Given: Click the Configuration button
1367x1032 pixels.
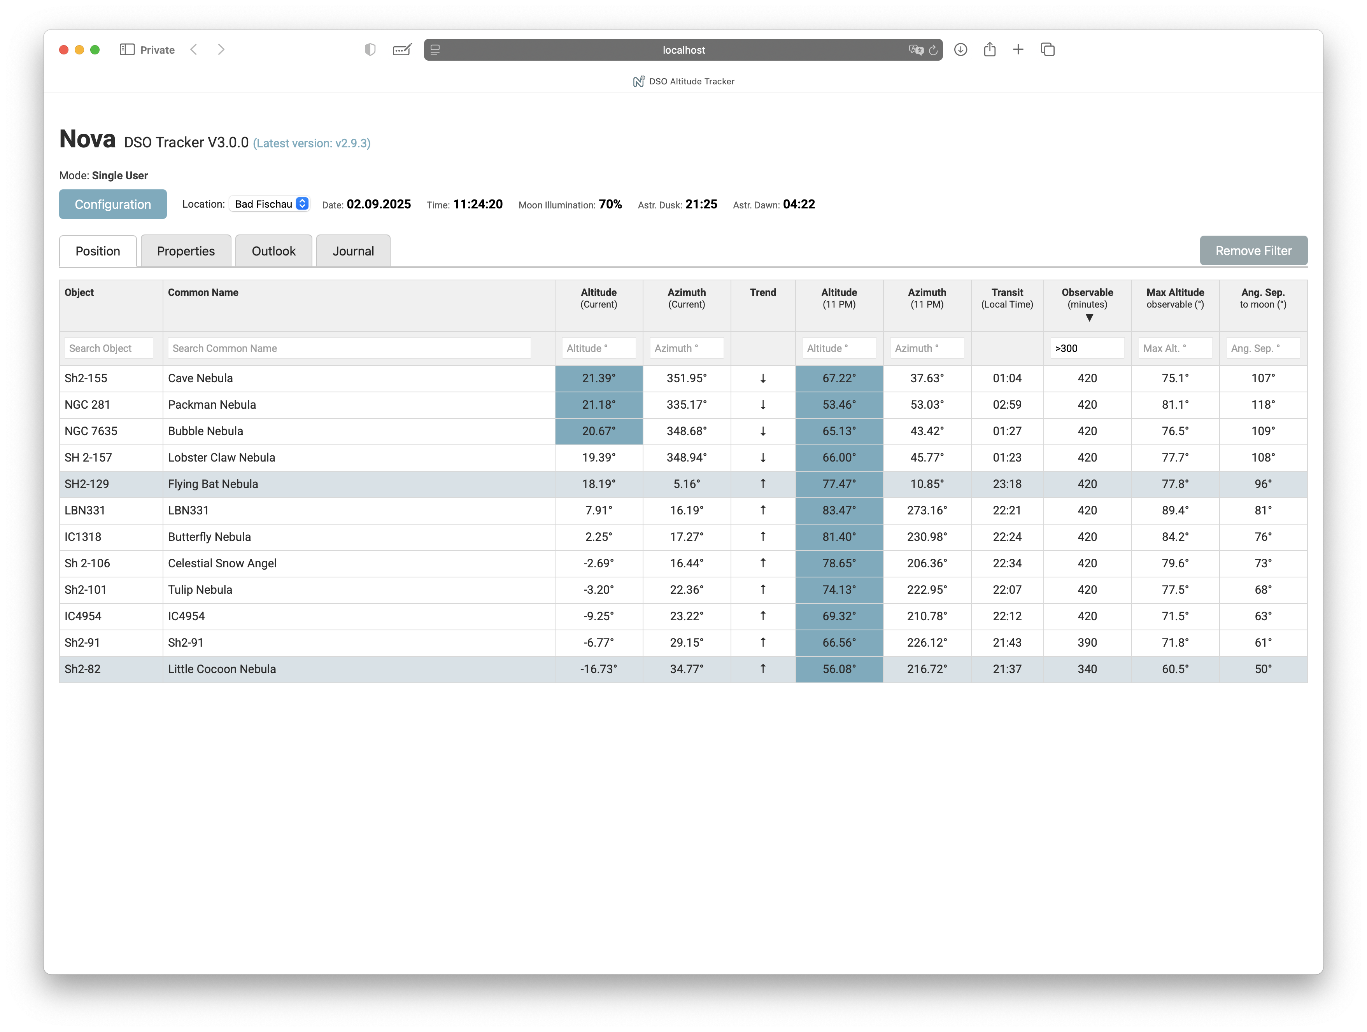Looking at the screenshot, I should (x=112, y=204).
